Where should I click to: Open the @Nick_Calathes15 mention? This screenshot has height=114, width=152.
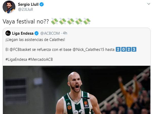pyautogui.click(x=88, y=50)
